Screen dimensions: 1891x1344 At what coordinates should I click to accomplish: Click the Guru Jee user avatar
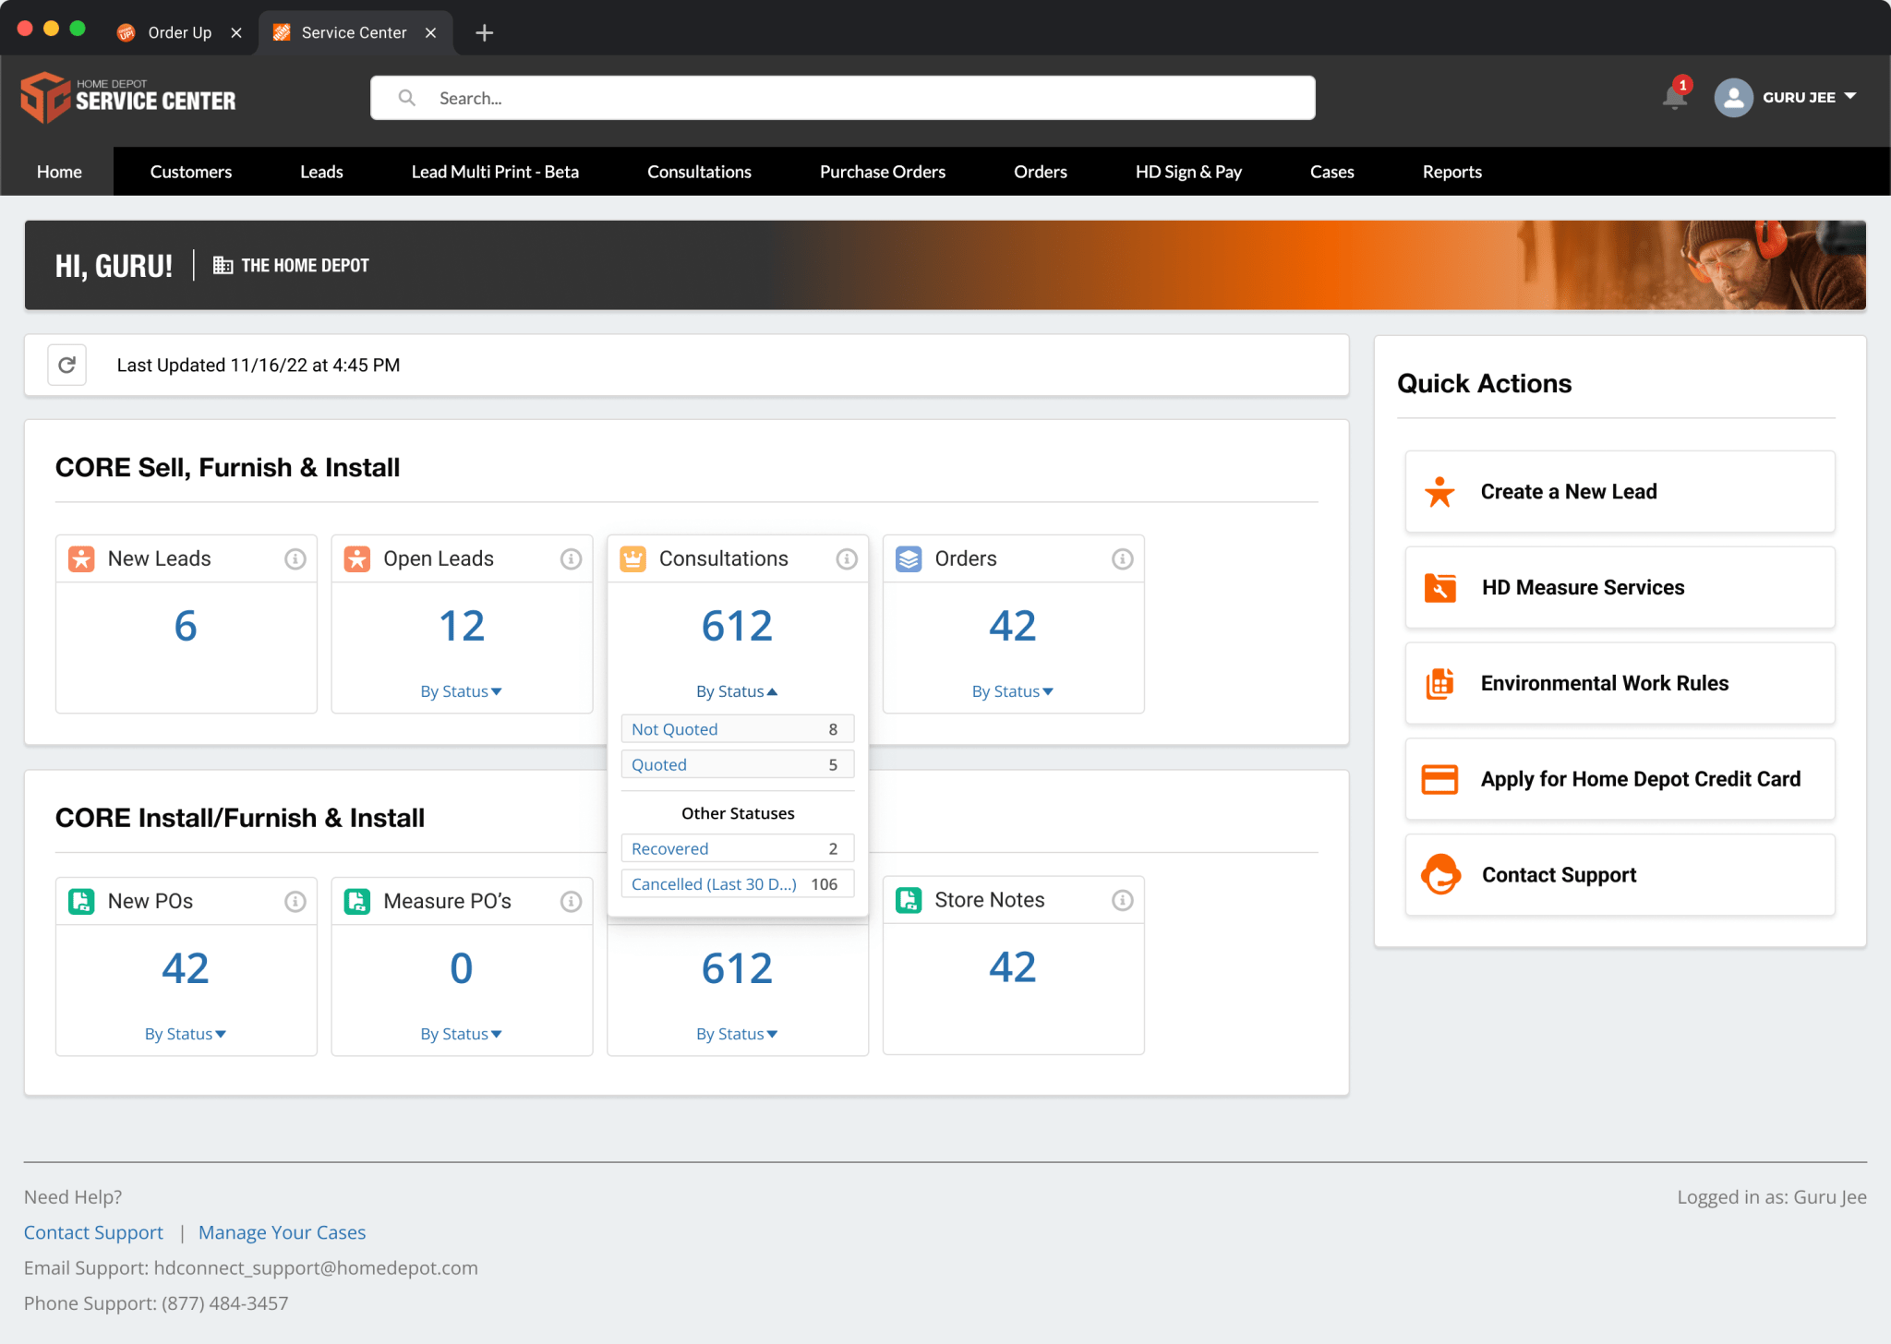[1733, 98]
